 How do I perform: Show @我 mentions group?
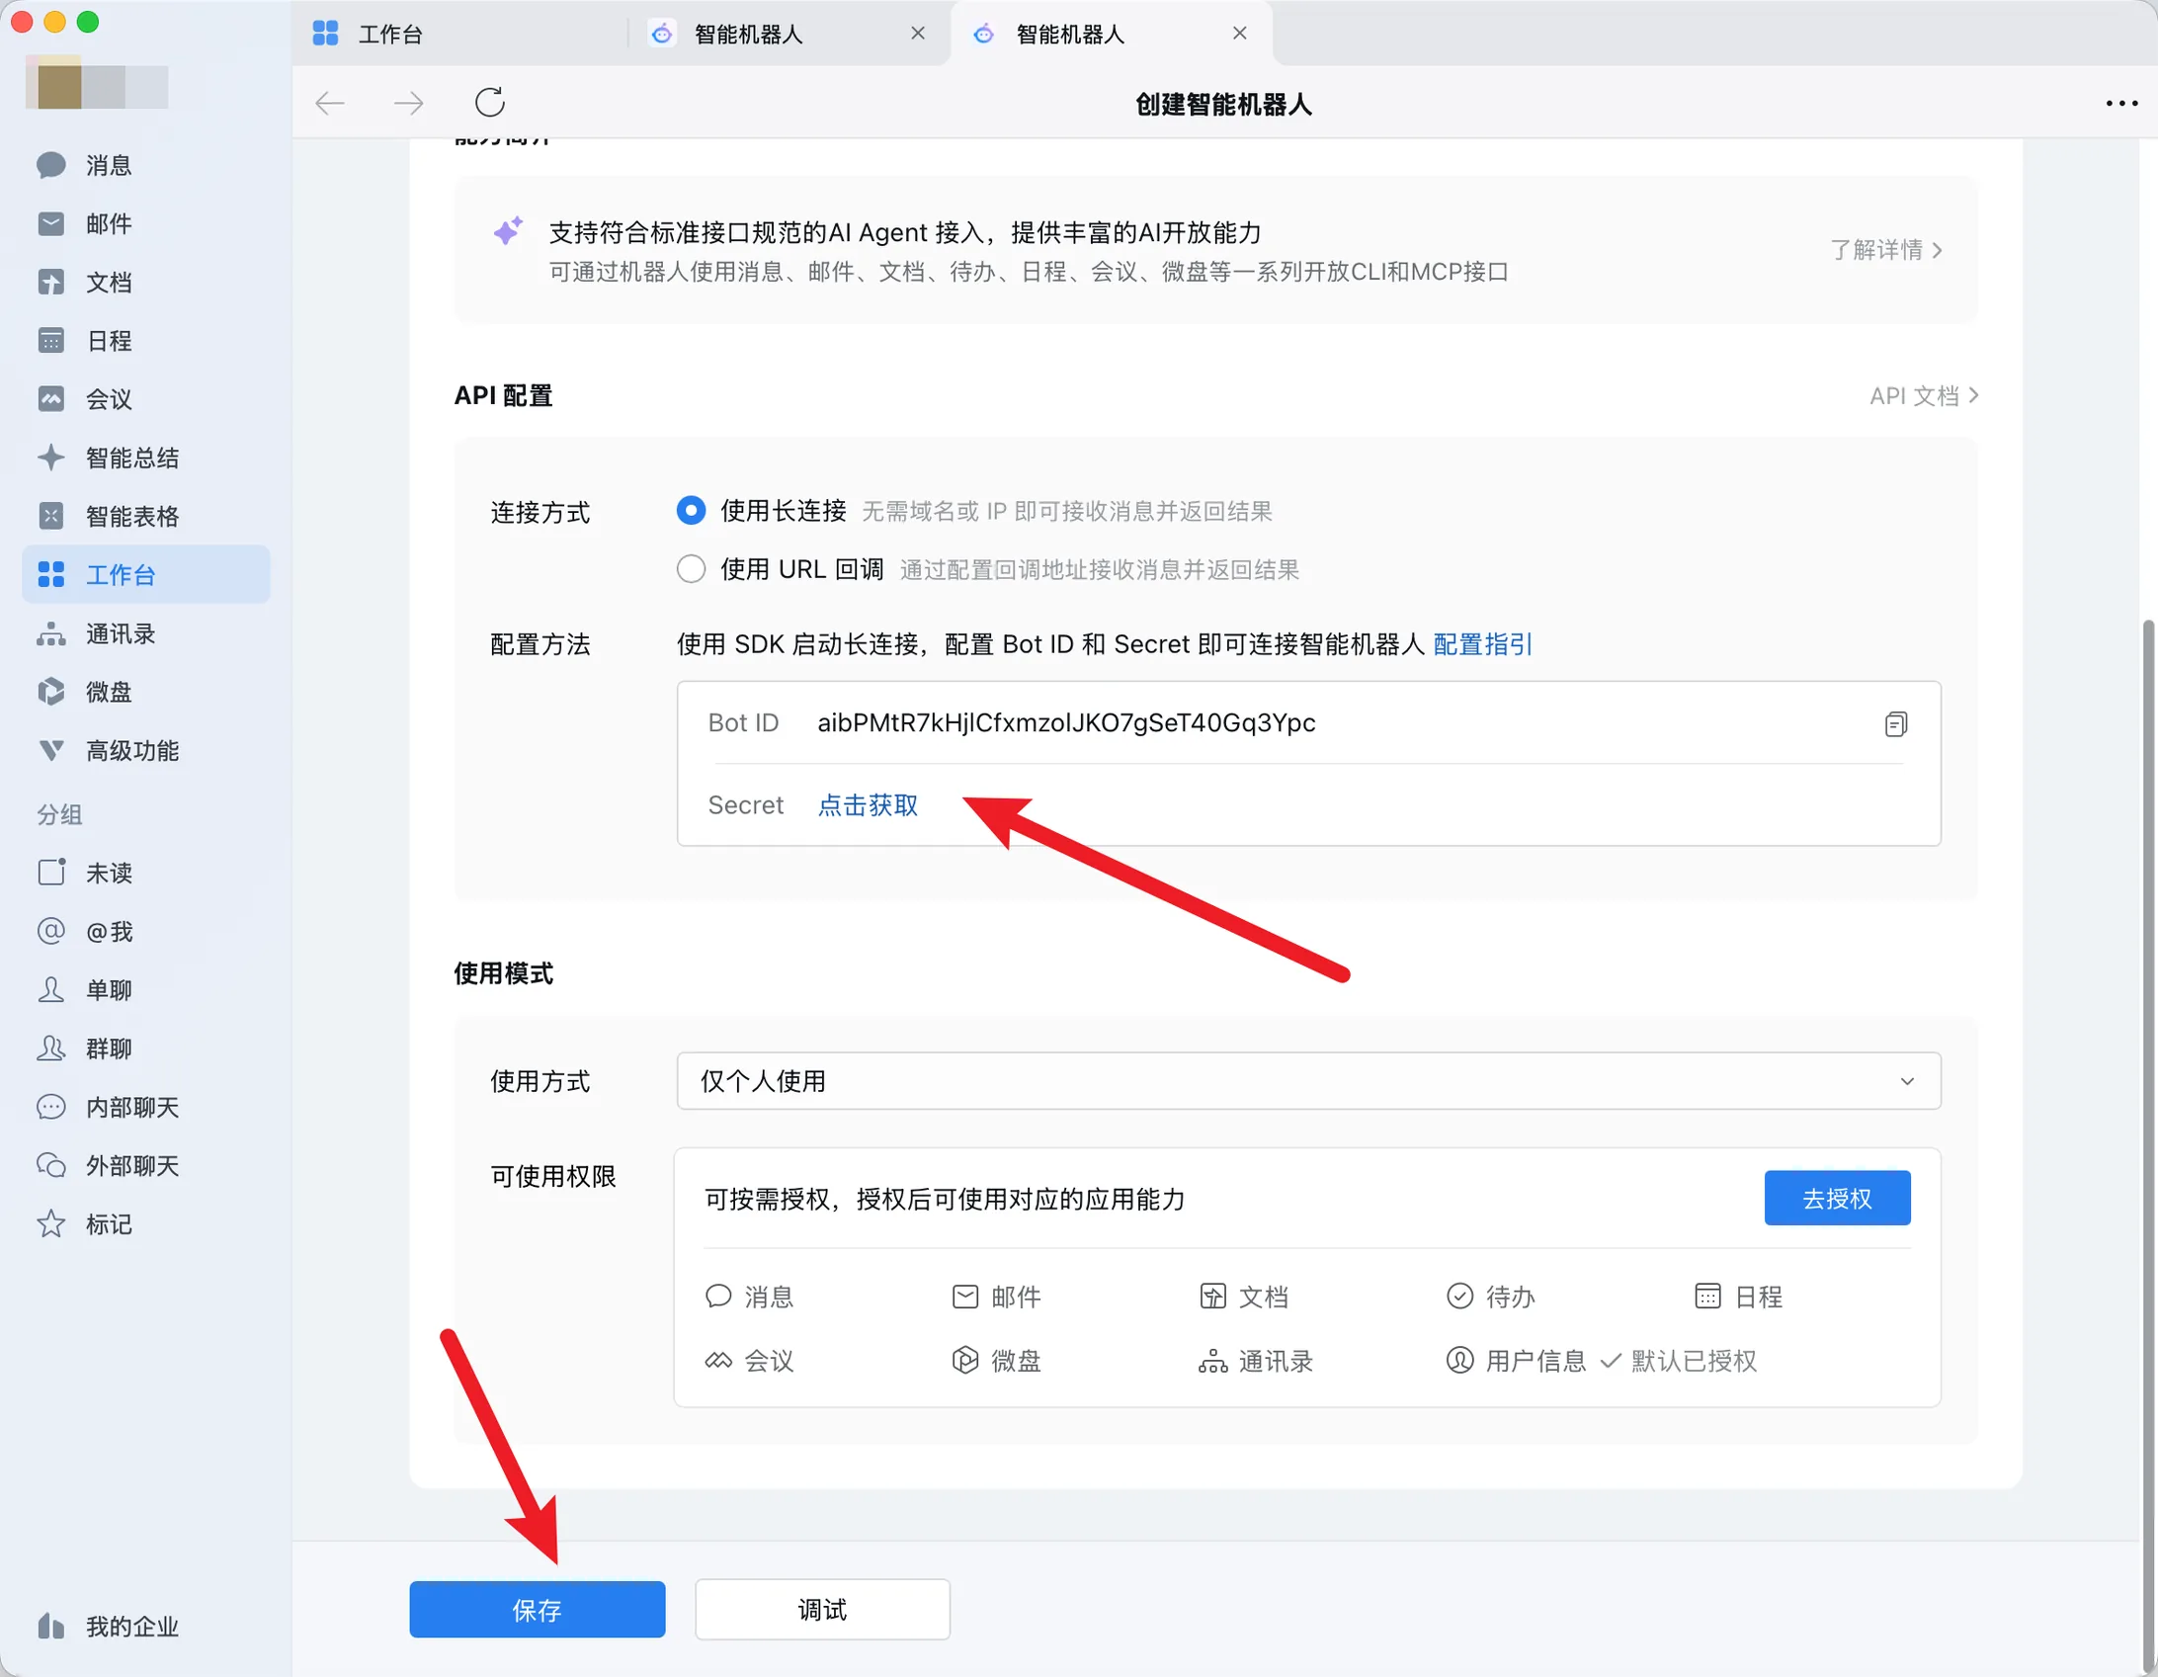[145, 931]
